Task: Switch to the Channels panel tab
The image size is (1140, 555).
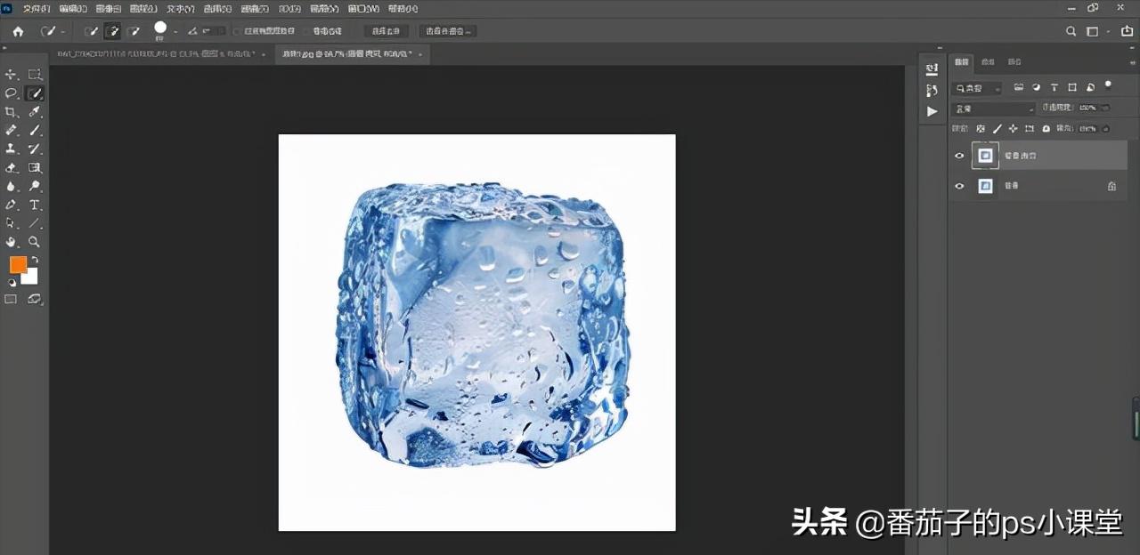Action: (987, 61)
